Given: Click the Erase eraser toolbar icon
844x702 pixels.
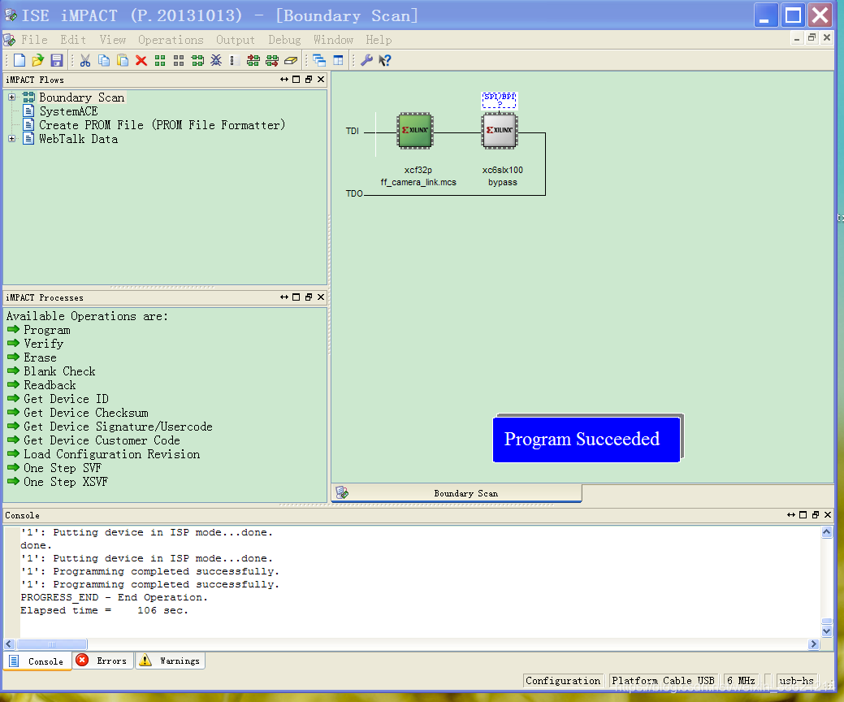Looking at the screenshot, I should [x=291, y=60].
